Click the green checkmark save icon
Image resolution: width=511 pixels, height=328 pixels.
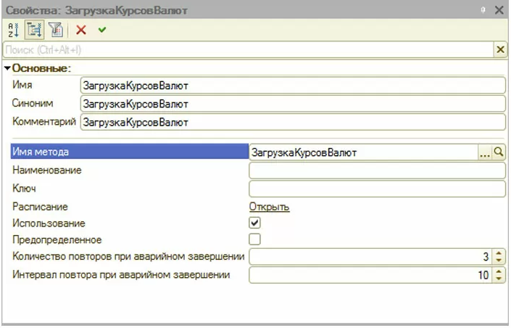[102, 30]
